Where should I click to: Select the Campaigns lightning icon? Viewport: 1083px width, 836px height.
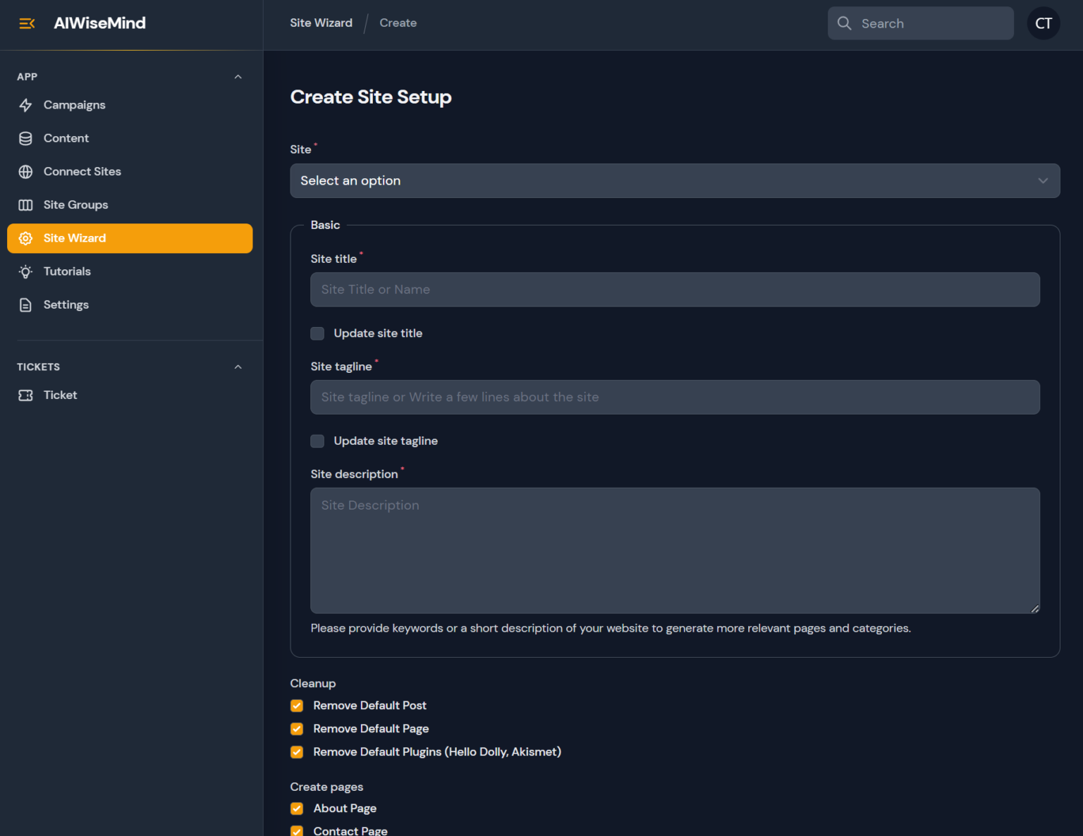point(26,105)
